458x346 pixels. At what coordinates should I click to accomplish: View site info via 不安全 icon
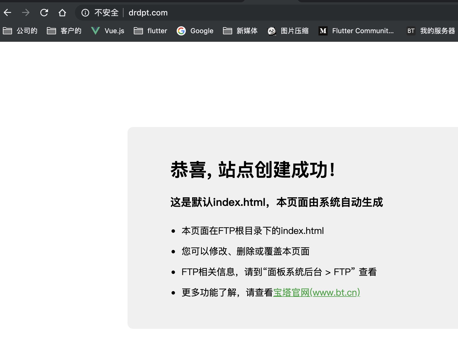tap(85, 13)
